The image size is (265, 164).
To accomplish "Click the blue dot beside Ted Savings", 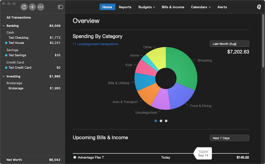I will pos(6,55).
